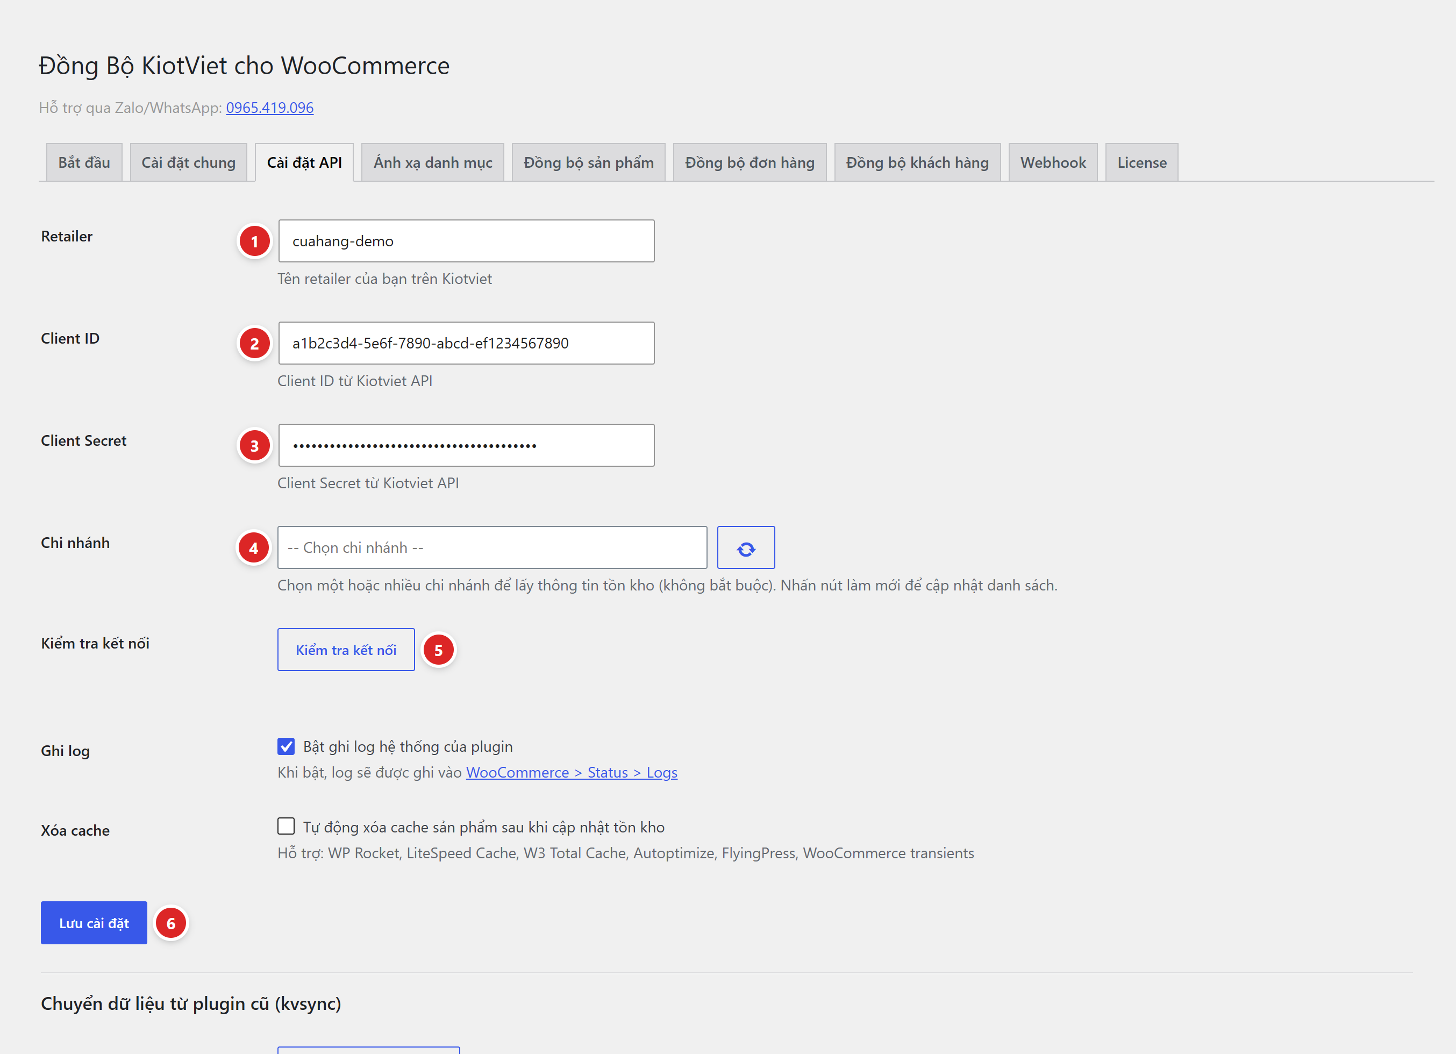This screenshot has height=1054, width=1456.
Task: Open the Đồng bộ khách hàng tab
Action: 917,162
